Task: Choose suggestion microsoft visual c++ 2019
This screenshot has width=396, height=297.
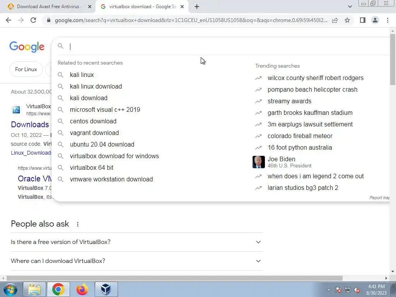Action: pyautogui.click(x=105, y=109)
